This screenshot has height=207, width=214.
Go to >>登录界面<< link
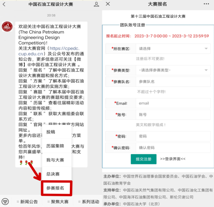pyautogui.click(x=173, y=159)
